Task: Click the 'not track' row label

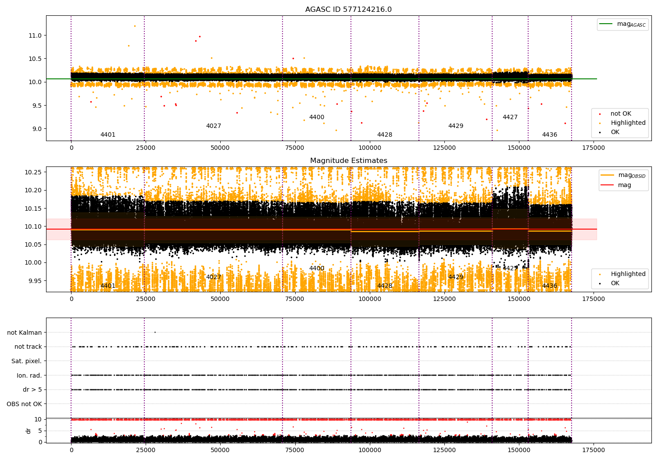Action: pyautogui.click(x=28, y=347)
